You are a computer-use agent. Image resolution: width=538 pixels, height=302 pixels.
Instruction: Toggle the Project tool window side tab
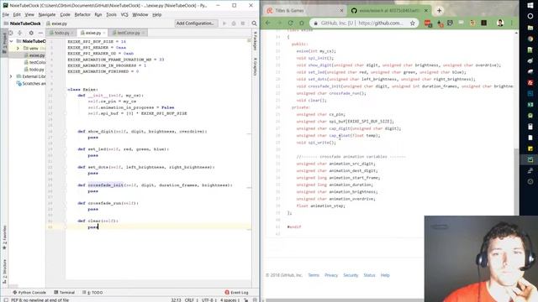pyautogui.click(x=4, y=43)
